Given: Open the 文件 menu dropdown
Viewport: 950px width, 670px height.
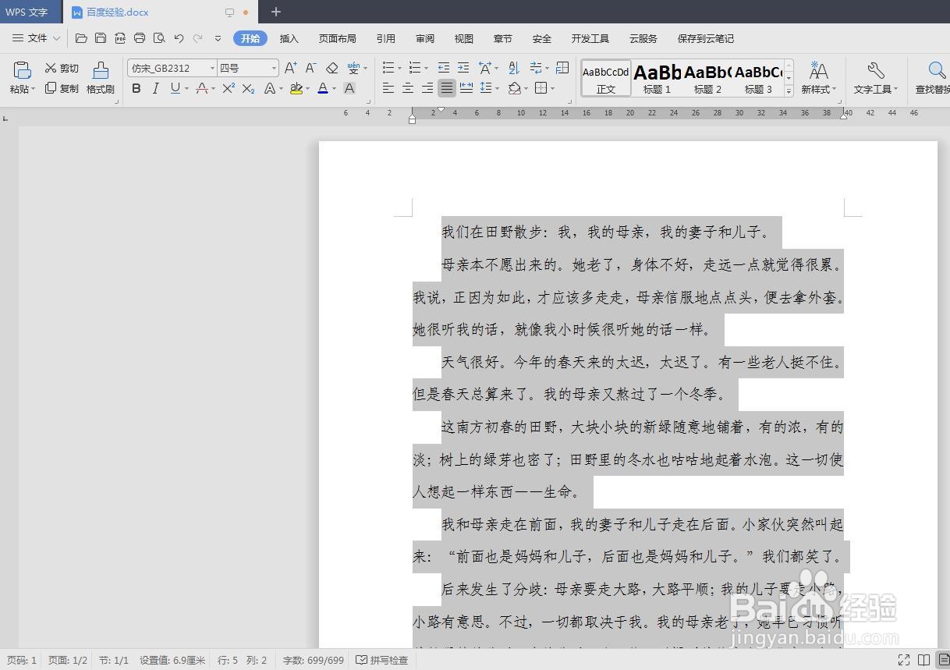Looking at the screenshot, I should (x=37, y=38).
